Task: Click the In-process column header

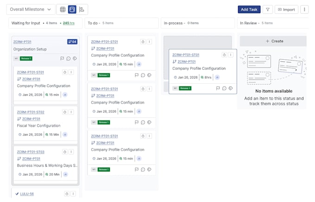Action: [198, 23]
